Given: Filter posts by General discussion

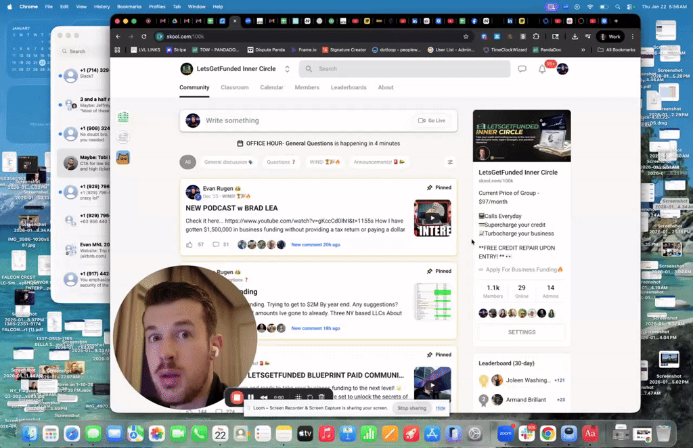Looking at the screenshot, I should pyautogui.click(x=228, y=162).
